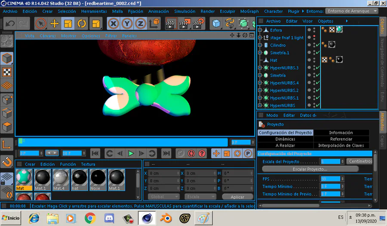Enable the workplane grid mode icon

[x=7, y=85]
